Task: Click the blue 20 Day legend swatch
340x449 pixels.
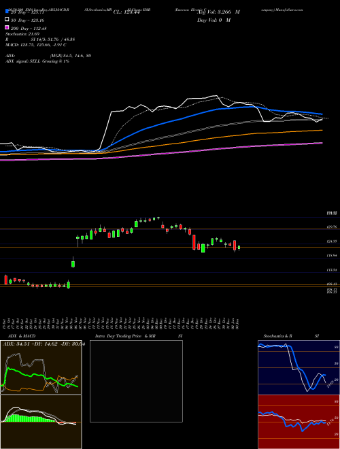Action: tap(7, 12)
